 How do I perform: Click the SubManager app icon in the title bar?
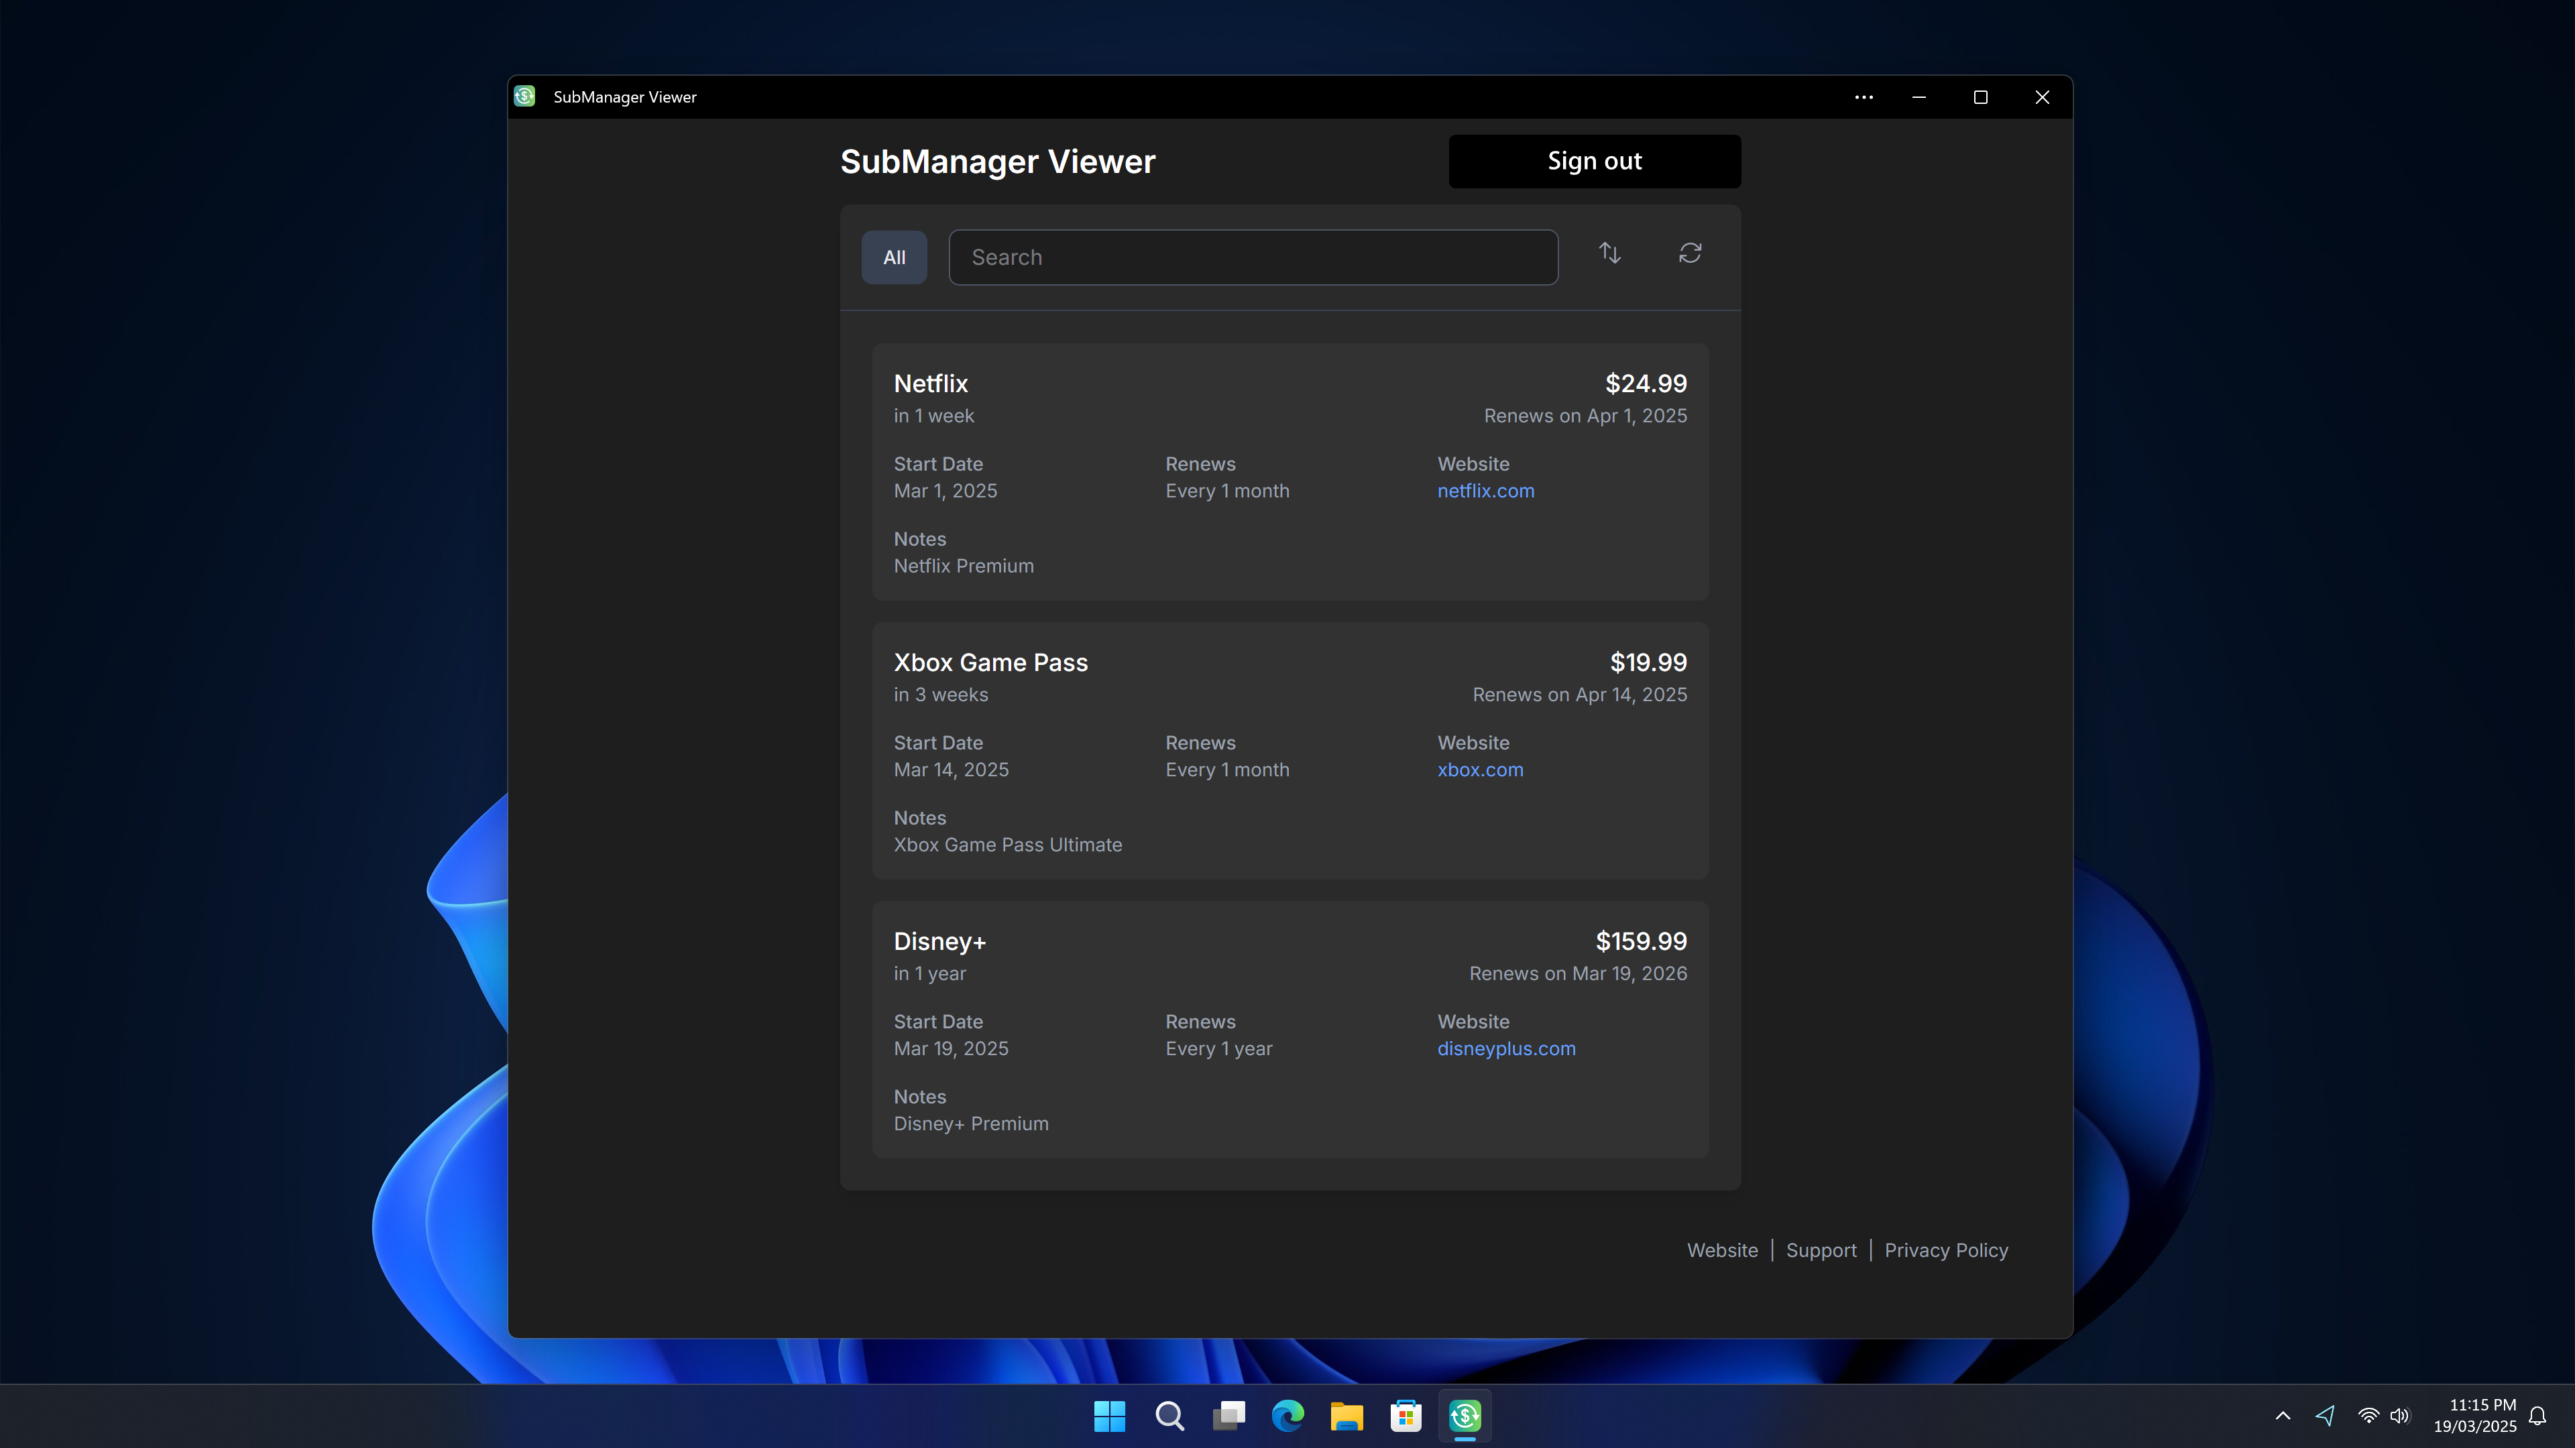tap(525, 97)
